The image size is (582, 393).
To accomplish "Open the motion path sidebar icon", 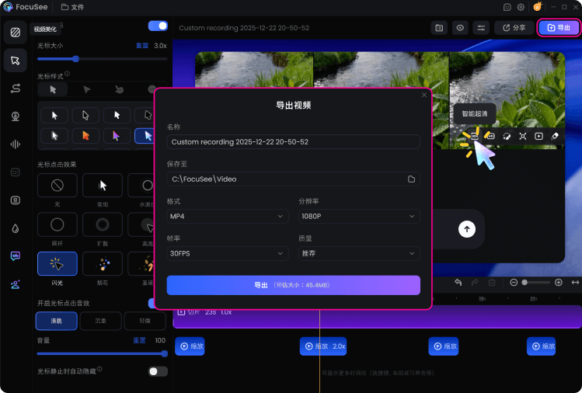I will coord(16,89).
